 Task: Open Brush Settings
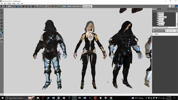87,6
